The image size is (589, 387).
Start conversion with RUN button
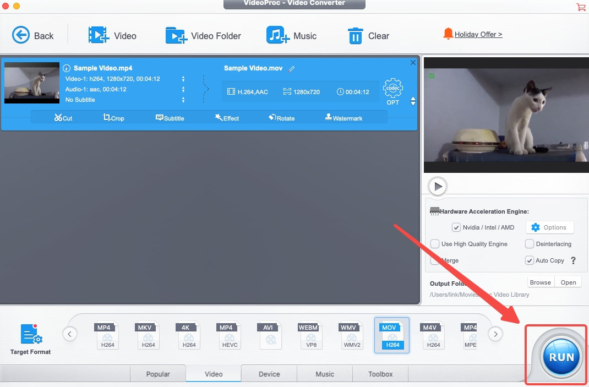click(561, 357)
